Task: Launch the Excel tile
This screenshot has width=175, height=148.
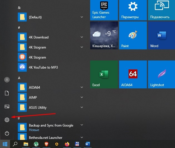Action: coord(104,74)
